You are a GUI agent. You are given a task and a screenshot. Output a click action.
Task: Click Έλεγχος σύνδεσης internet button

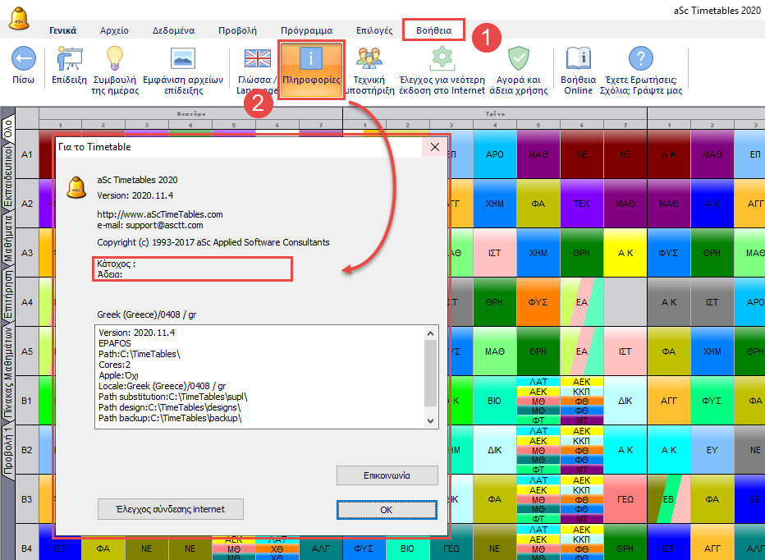point(172,509)
